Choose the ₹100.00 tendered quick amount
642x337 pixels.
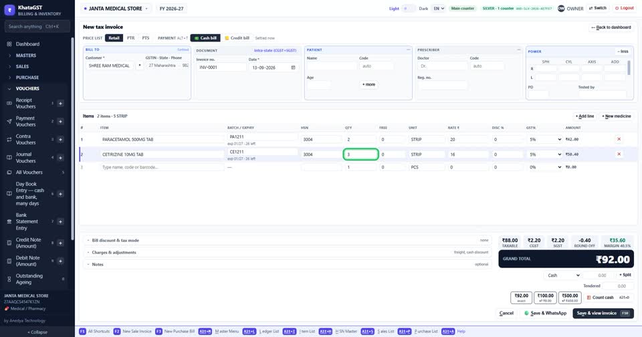click(546, 298)
